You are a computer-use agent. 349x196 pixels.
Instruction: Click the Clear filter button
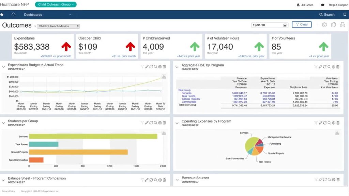(x=302, y=24)
